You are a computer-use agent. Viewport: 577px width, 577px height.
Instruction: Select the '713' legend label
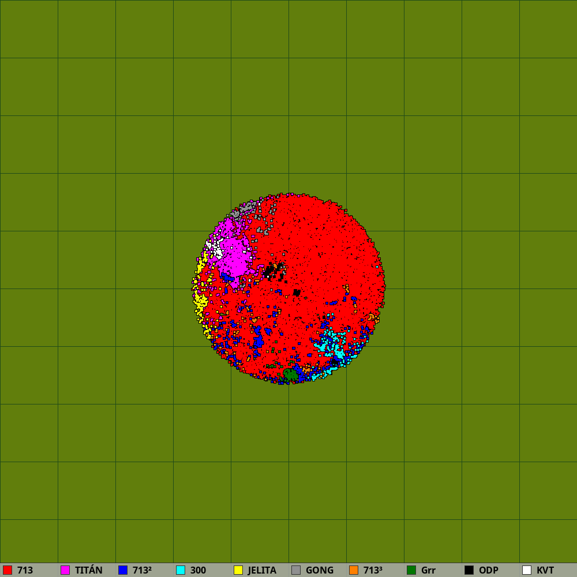pyautogui.click(x=25, y=570)
